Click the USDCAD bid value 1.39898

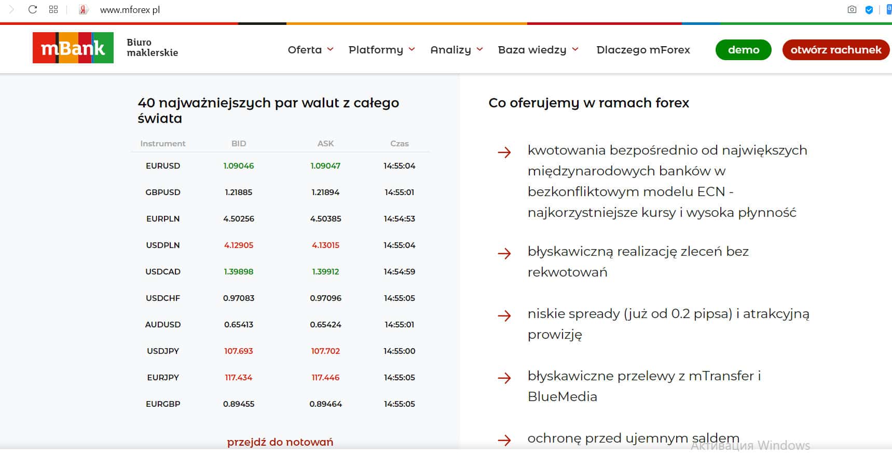pyautogui.click(x=239, y=272)
